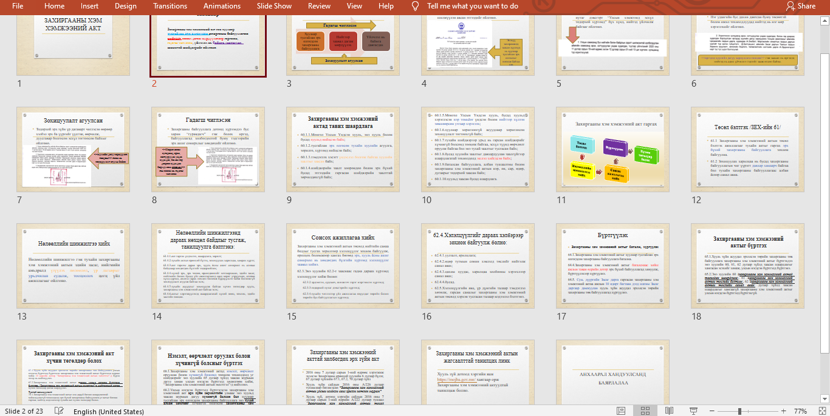Click the Share button
The width and height of the screenshot is (830, 416).
(801, 6)
